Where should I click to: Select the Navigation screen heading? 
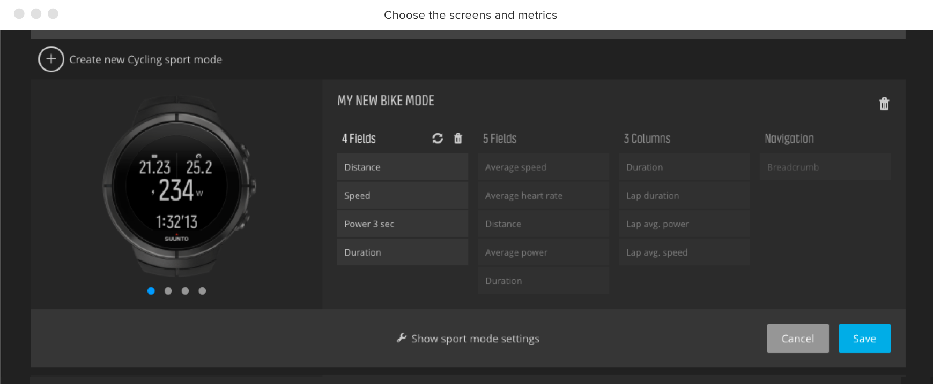pos(789,139)
